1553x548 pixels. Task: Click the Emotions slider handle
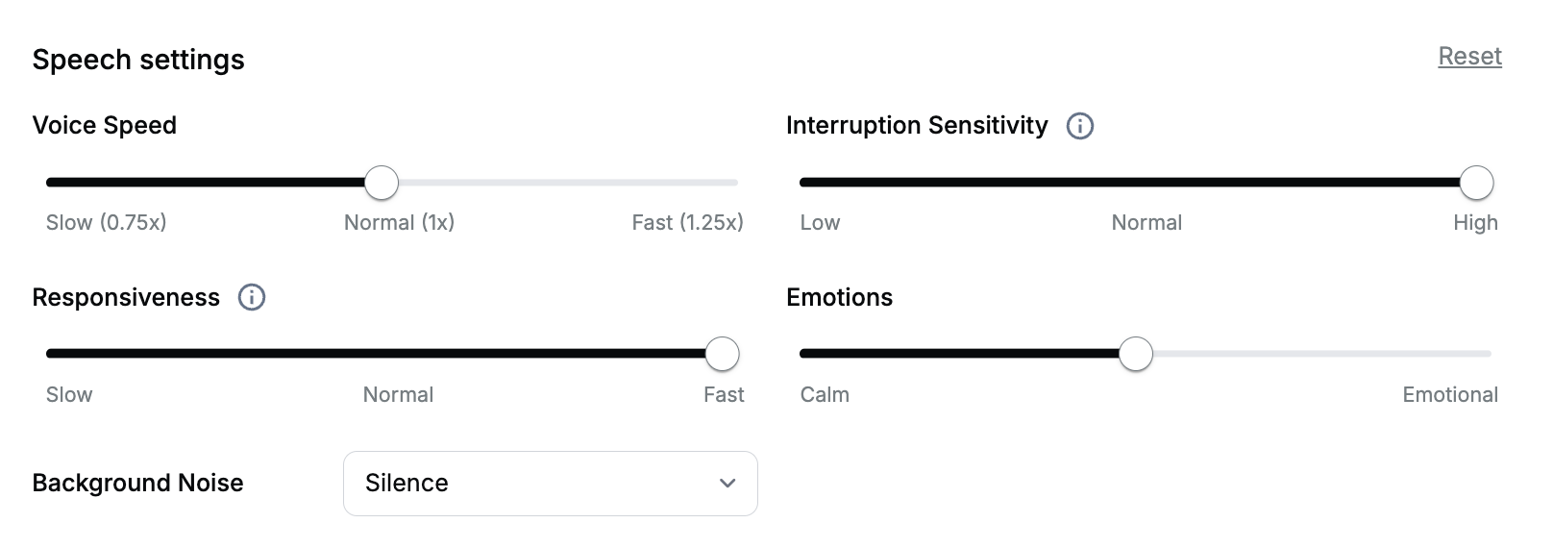pos(1136,354)
